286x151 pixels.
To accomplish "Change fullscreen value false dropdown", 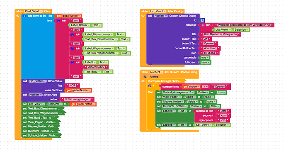I will tap(205, 63).
